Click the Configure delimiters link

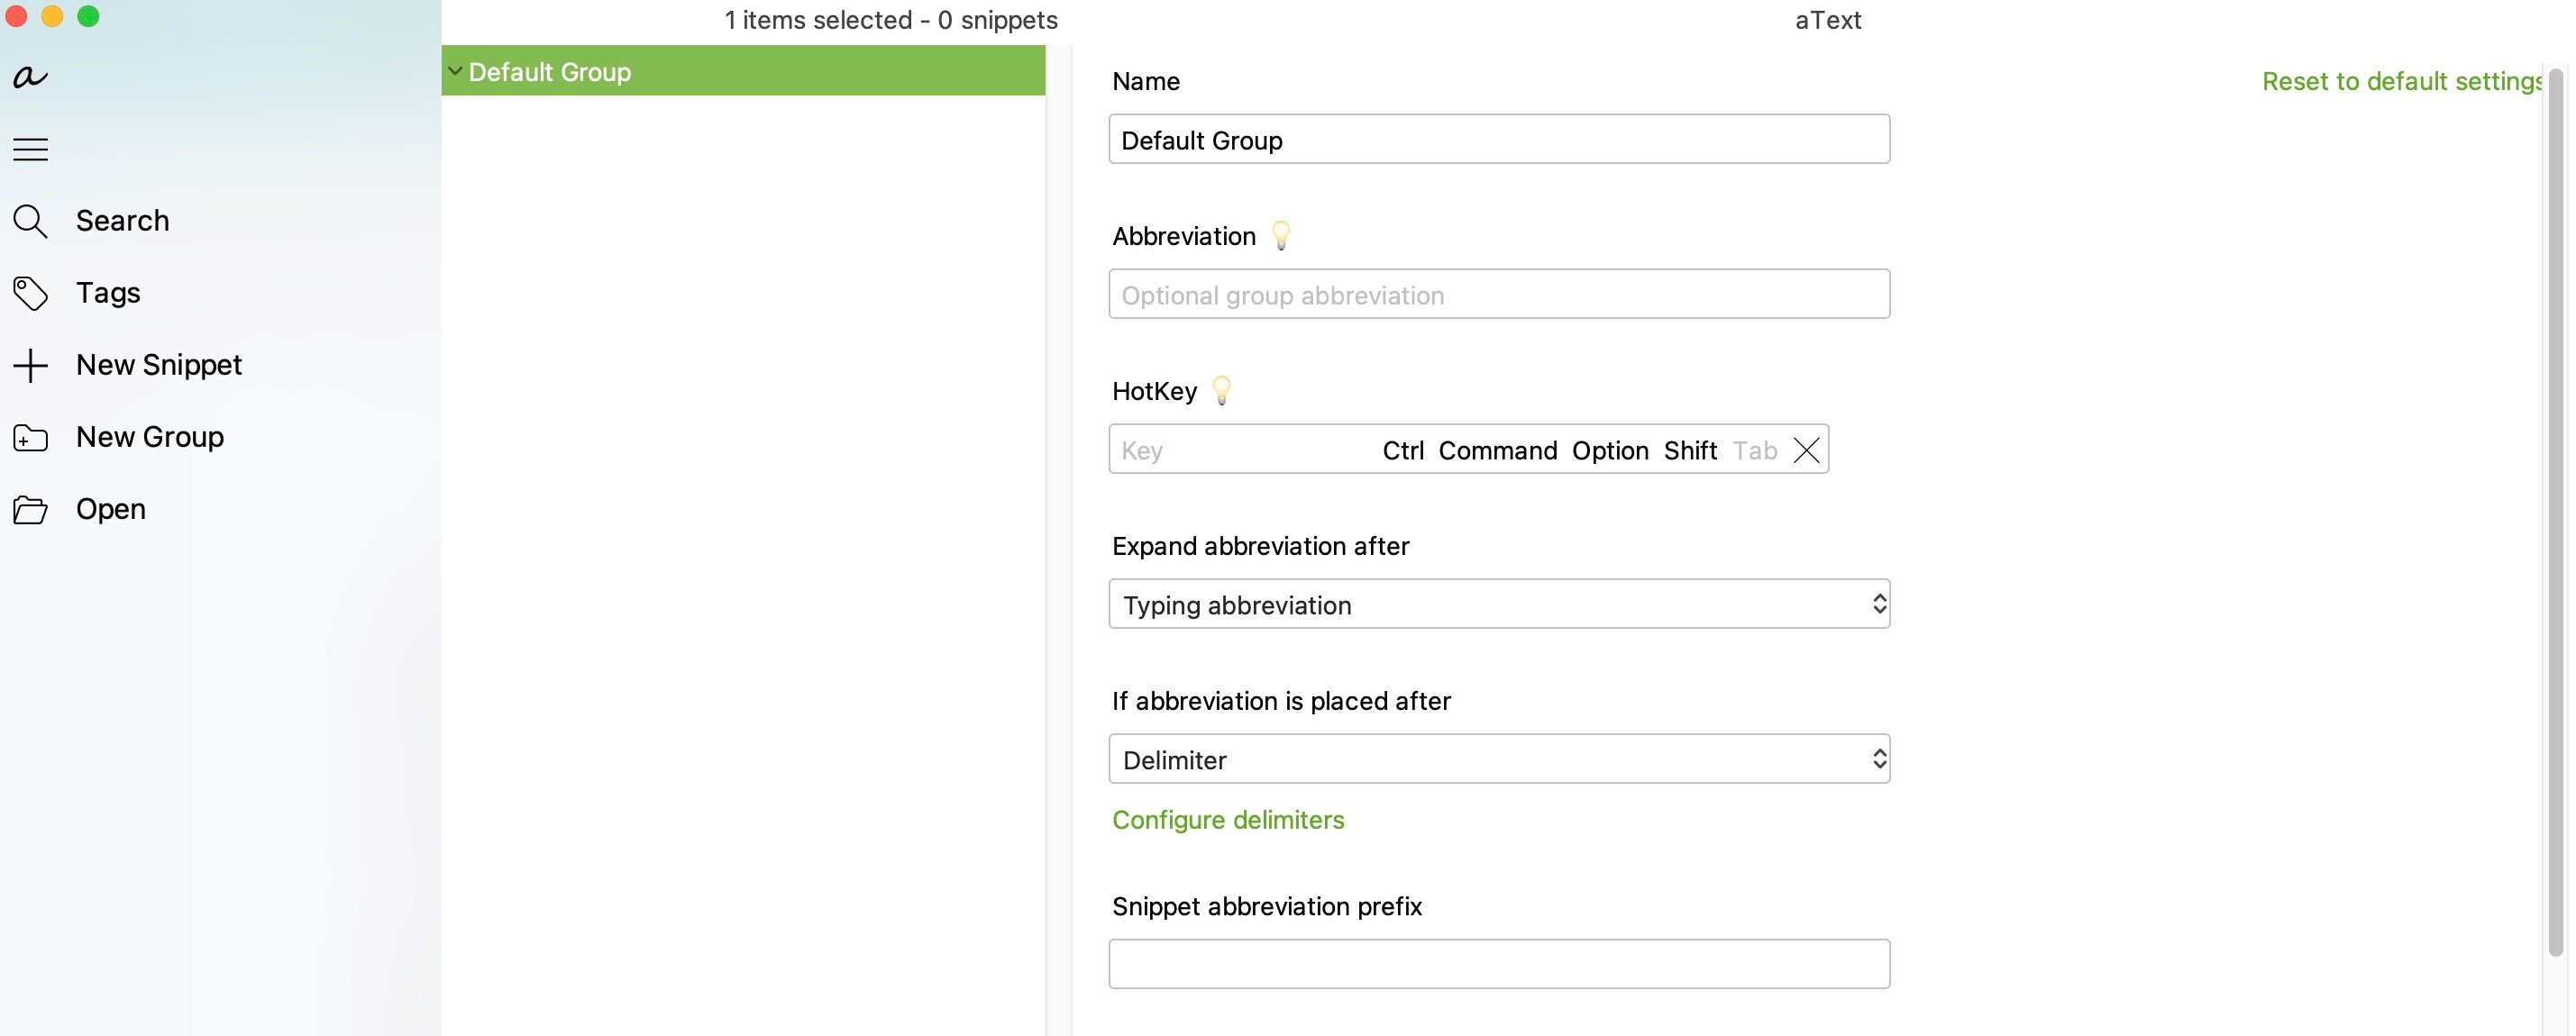click(x=1228, y=820)
